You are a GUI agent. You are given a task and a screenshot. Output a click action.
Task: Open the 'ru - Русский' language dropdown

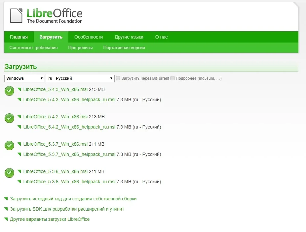(80, 78)
